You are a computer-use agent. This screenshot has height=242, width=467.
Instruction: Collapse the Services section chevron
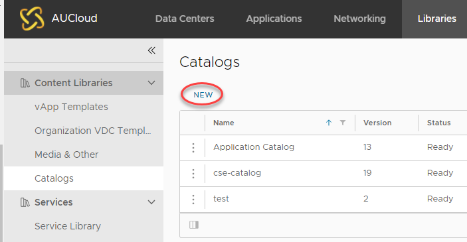(151, 202)
